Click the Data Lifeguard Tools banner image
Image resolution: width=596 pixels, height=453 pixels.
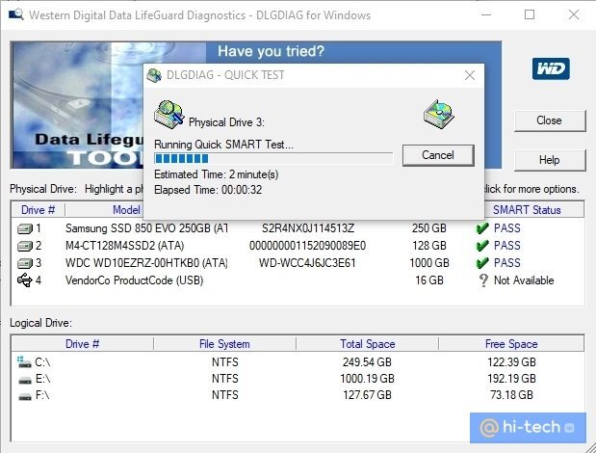tap(77, 105)
